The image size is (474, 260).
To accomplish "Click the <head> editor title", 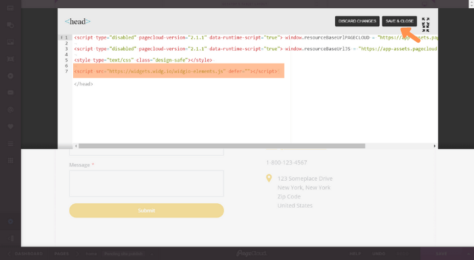I will pos(78,22).
